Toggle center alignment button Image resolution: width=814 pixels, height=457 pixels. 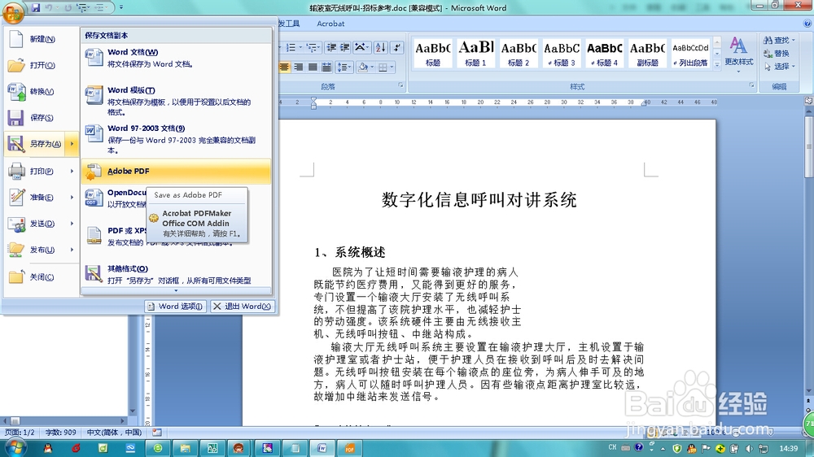(284, 67)
